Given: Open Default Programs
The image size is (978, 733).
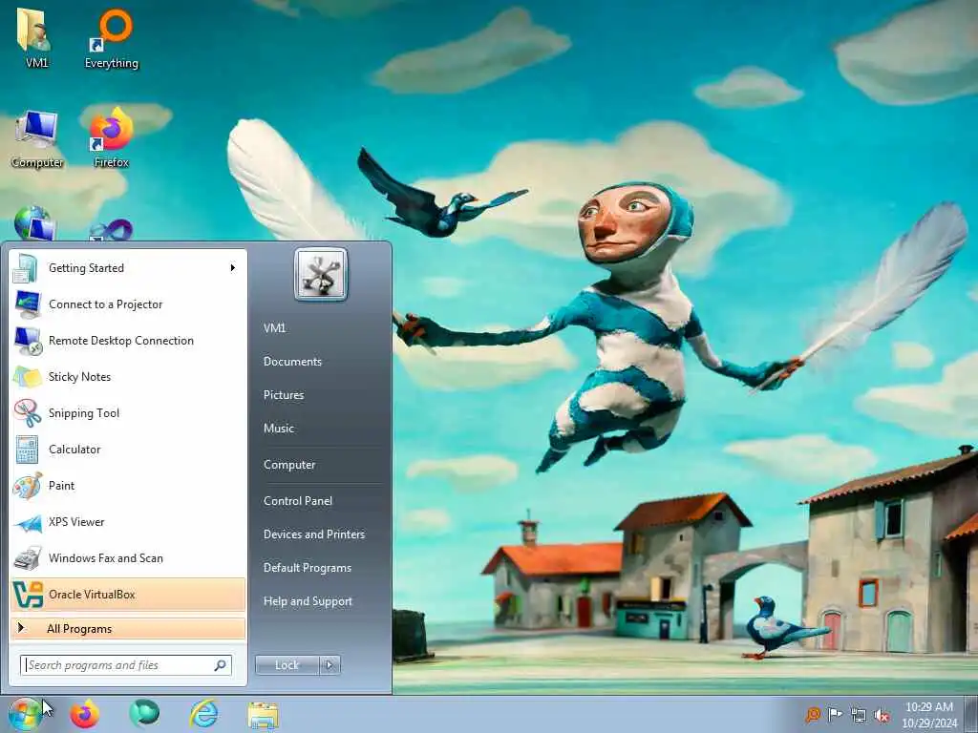Looking at the screenshot, I should [x=307, y=568].
